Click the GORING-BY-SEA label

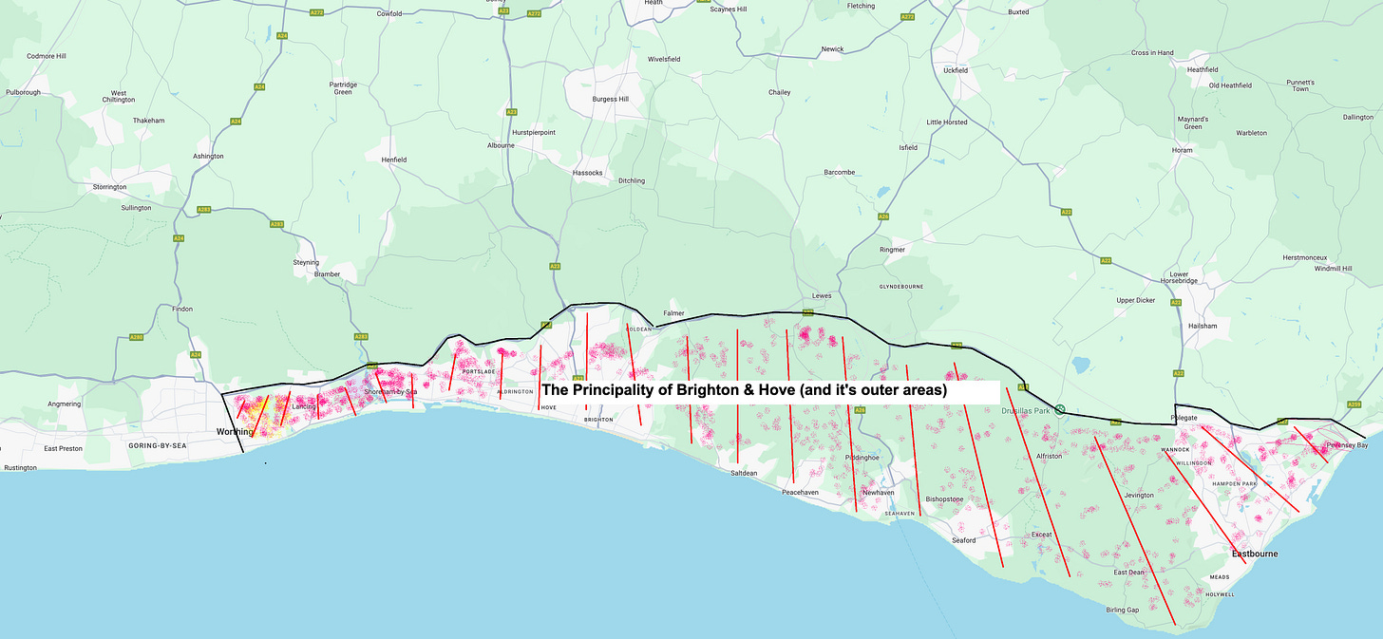[x=157, y=444]
